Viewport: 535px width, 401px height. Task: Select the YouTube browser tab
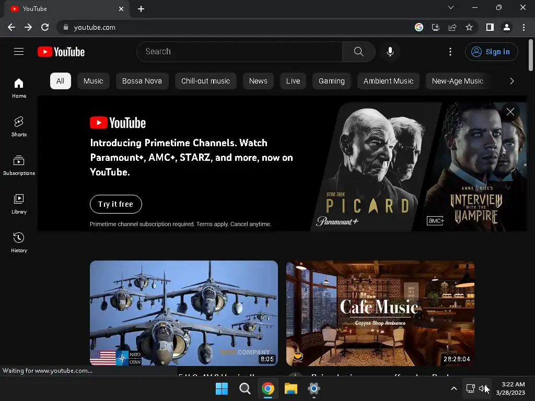tap(66, 9)
